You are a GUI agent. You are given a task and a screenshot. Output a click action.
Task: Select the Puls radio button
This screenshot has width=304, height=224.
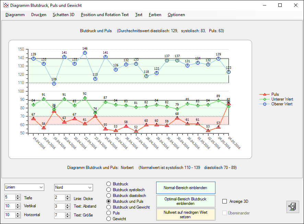pos(109,213)
